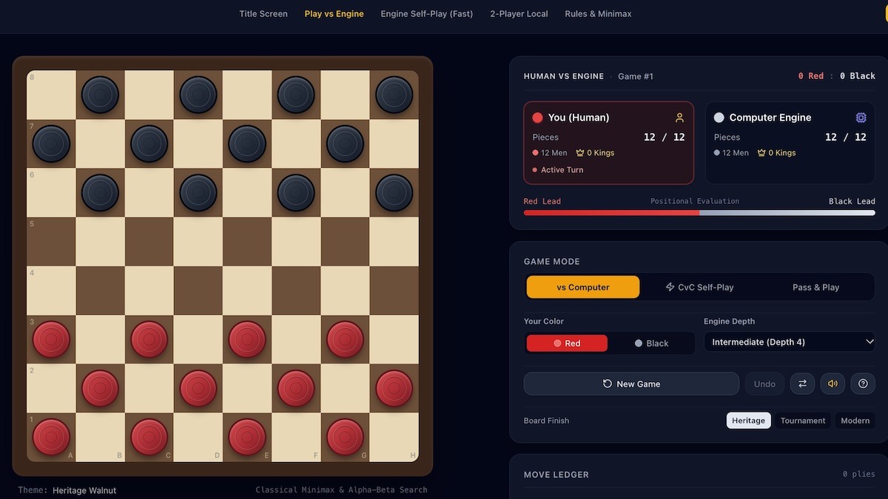
Task: Click the "Active Turn" status text
Action: [x=562, y=170]
